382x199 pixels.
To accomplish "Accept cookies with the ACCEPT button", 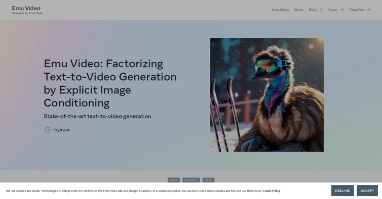I will tap(367, 191).
